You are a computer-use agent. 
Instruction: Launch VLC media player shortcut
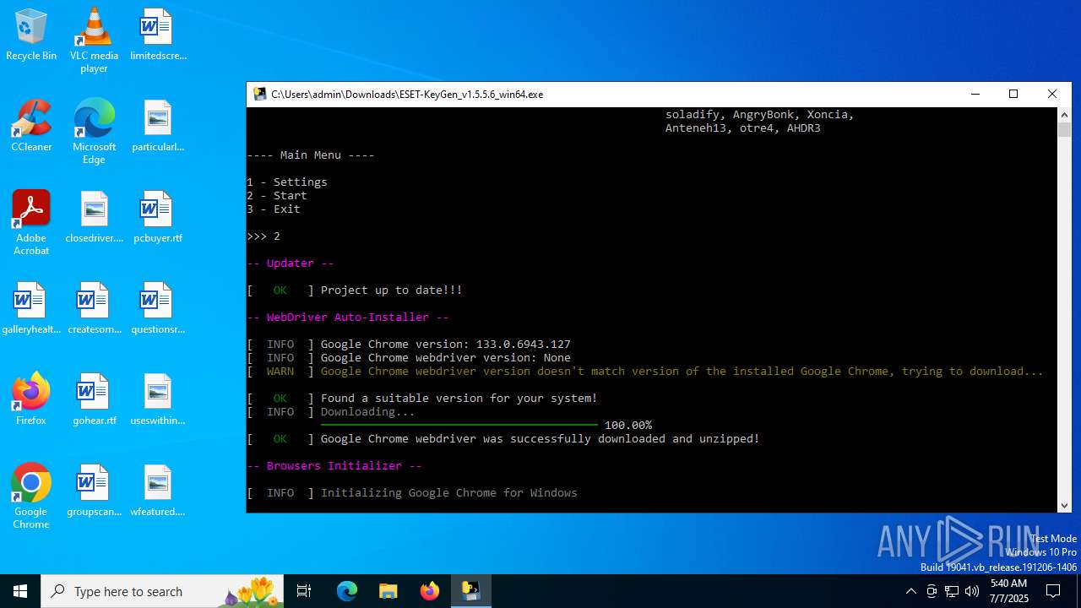(94, 41)
